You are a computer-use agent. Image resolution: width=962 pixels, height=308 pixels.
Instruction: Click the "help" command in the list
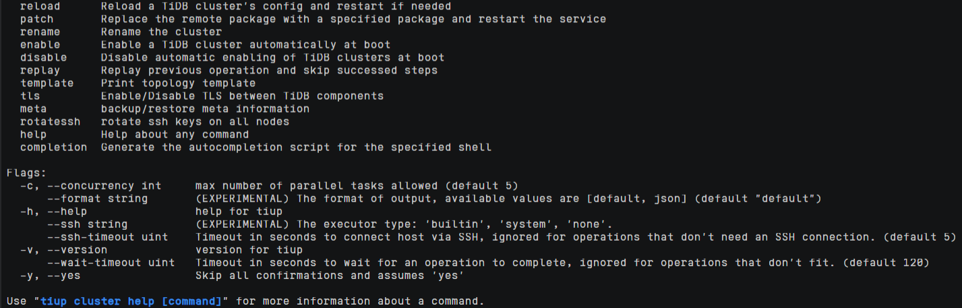tap(33, 134)
